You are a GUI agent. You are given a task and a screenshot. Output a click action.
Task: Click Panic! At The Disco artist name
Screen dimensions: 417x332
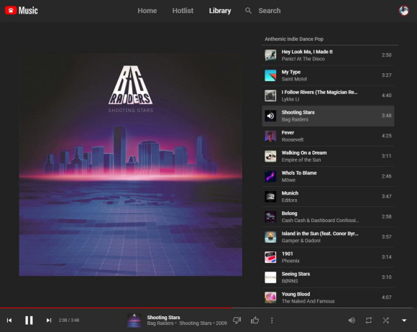pos(303,59)
